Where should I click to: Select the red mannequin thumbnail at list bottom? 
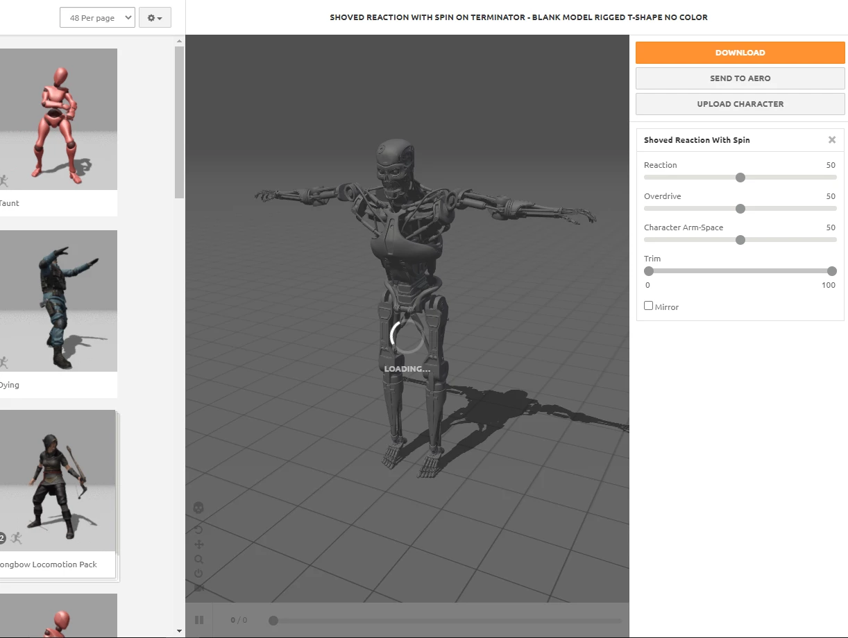click(58, 615)
